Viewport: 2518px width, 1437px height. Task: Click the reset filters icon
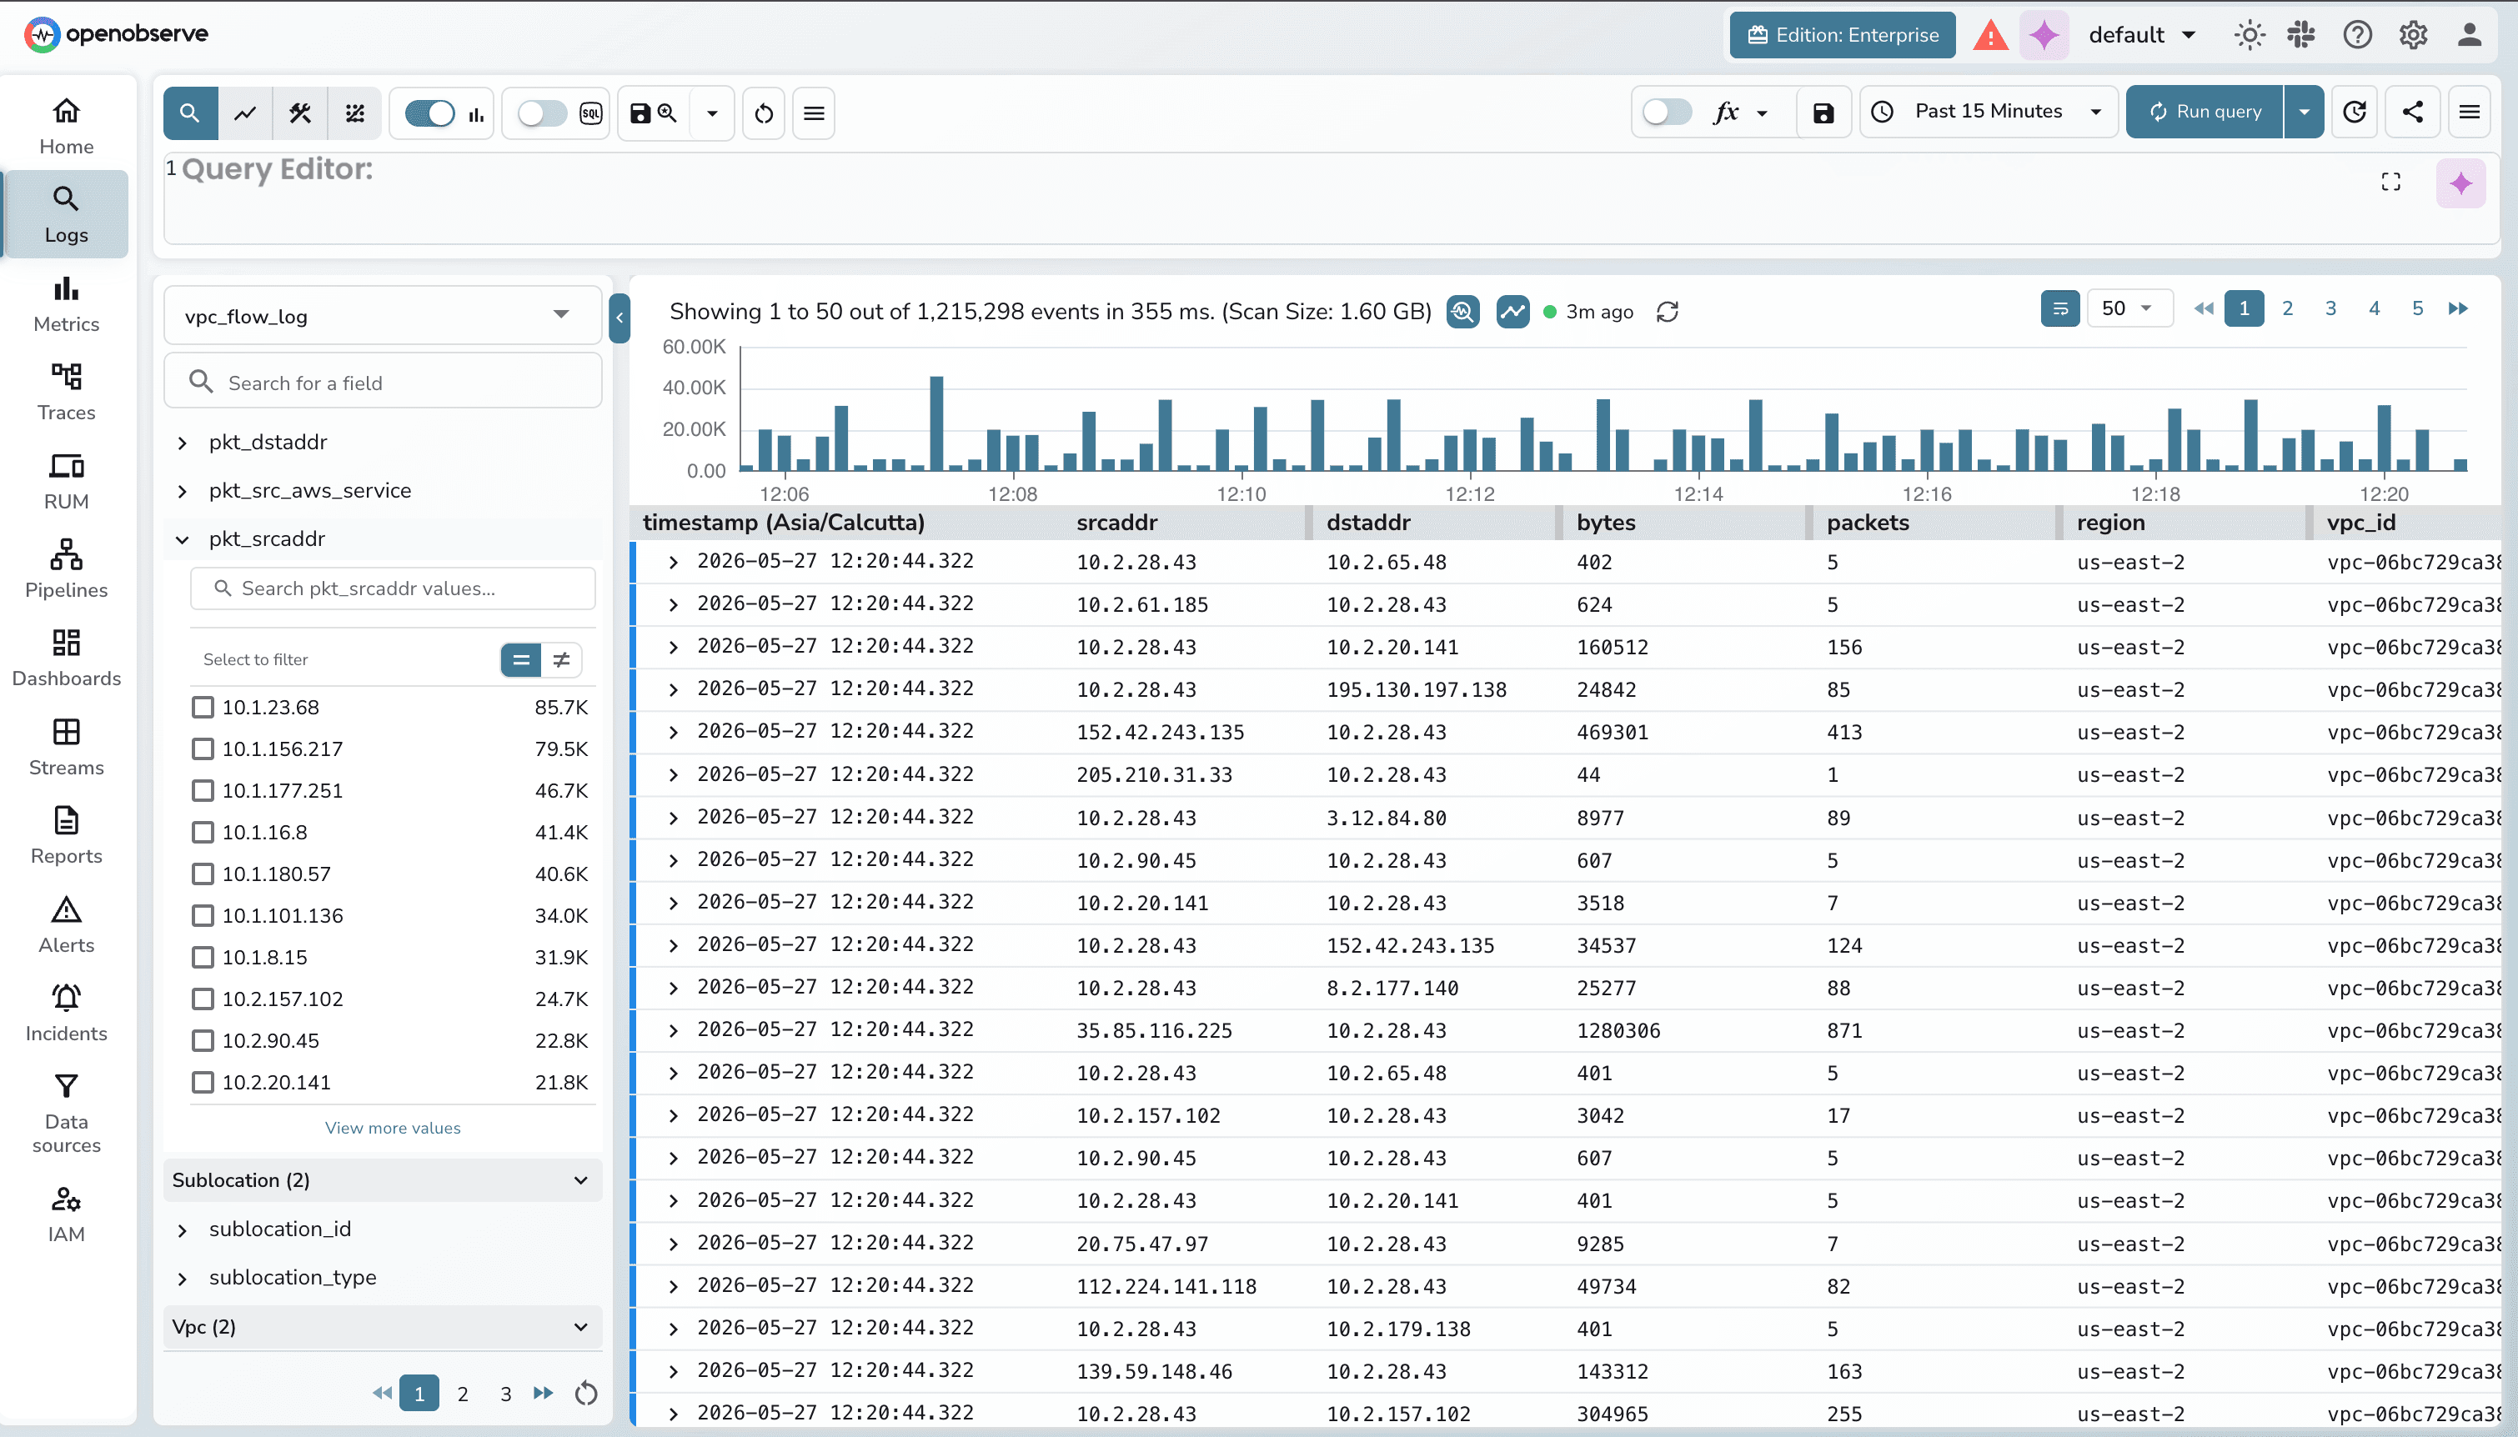[x=764, y=113]
